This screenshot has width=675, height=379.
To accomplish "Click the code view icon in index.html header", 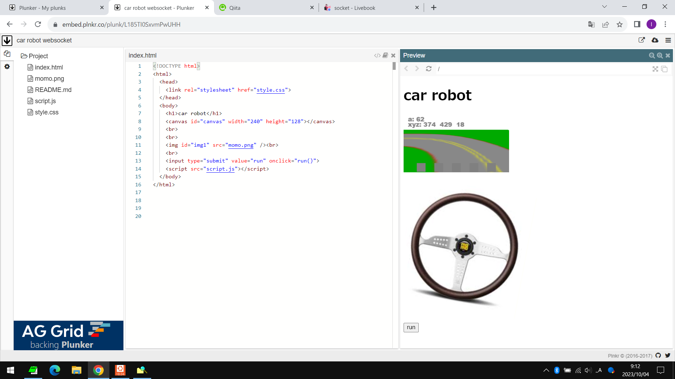I will click(x=377, y=55).
